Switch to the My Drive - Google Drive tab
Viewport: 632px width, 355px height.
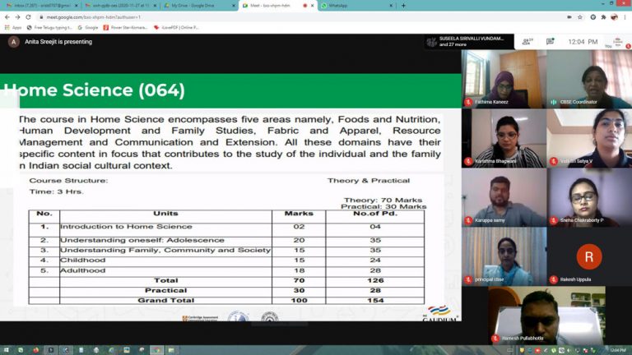pyautogui.click(x=198, y=6)
